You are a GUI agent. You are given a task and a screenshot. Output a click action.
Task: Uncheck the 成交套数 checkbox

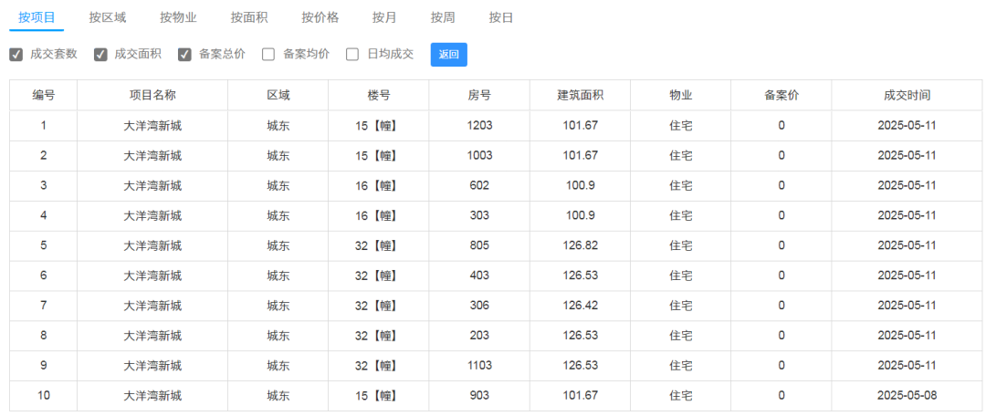tap(16, 55)
